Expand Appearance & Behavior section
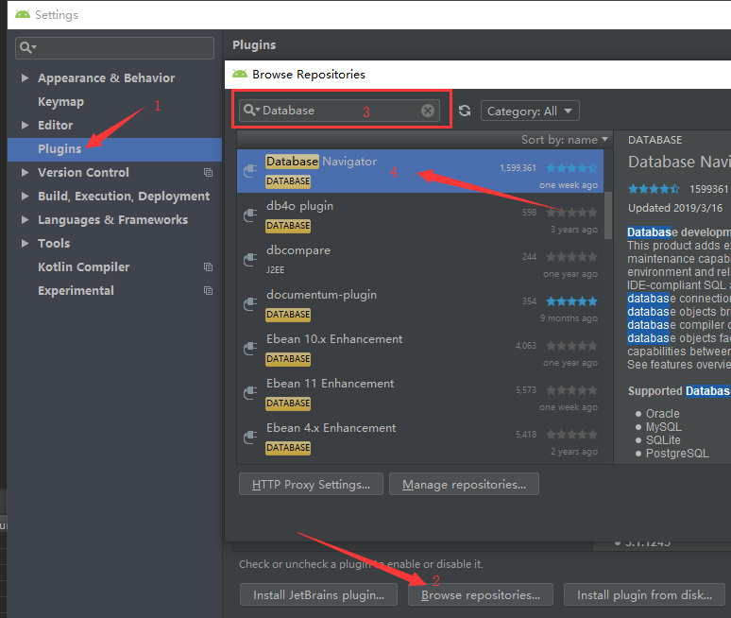The height and width of the screenshot is (618, 731). 25,77
